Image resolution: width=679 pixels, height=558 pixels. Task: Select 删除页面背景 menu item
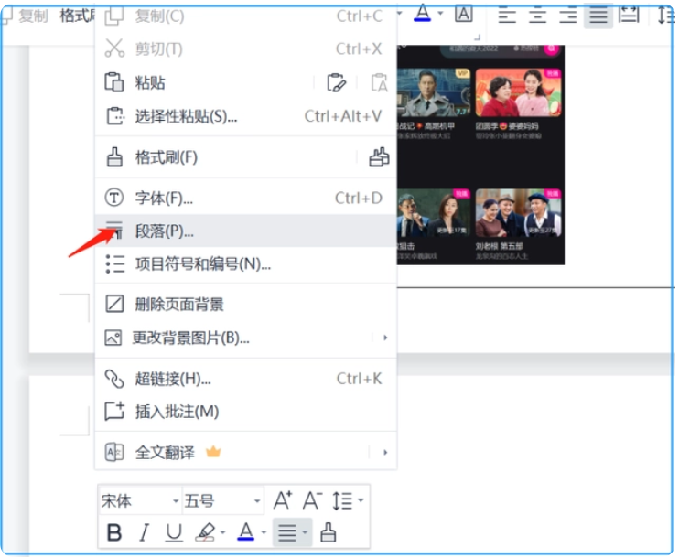click(x=245, y=305)
